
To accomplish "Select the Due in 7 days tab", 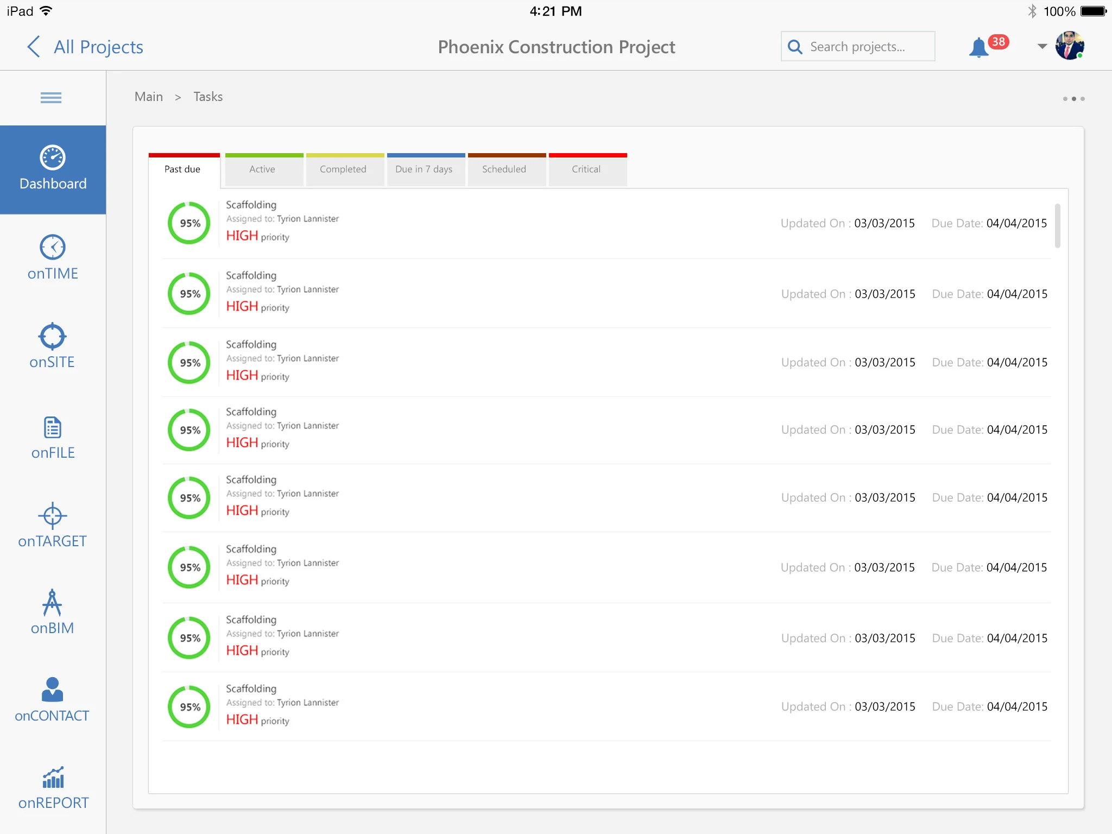I will 425,169.
